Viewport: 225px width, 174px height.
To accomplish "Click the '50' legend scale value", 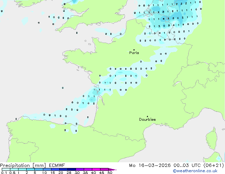I will click(x=110, y=173).
